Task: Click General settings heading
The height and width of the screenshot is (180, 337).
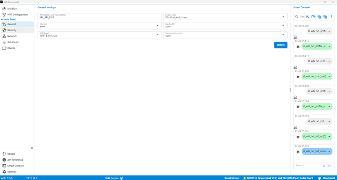Action: pos(47,7)
